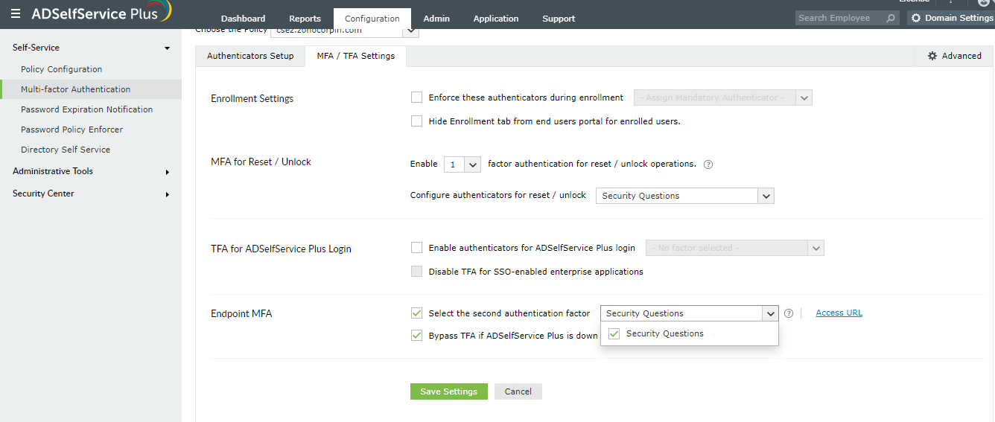The height and width of the screenshot is (422, 995).
Task: Collapse the Self-Service section arrow
Action: [167, 48]
